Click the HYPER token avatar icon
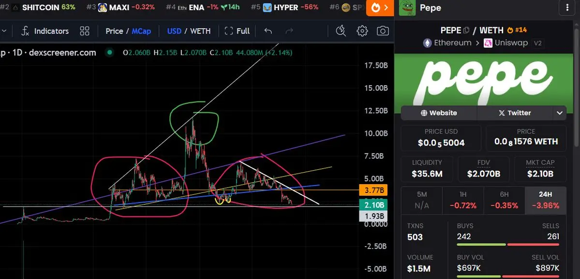The width and height of the screenshot is (580, 279). point(267,7)
